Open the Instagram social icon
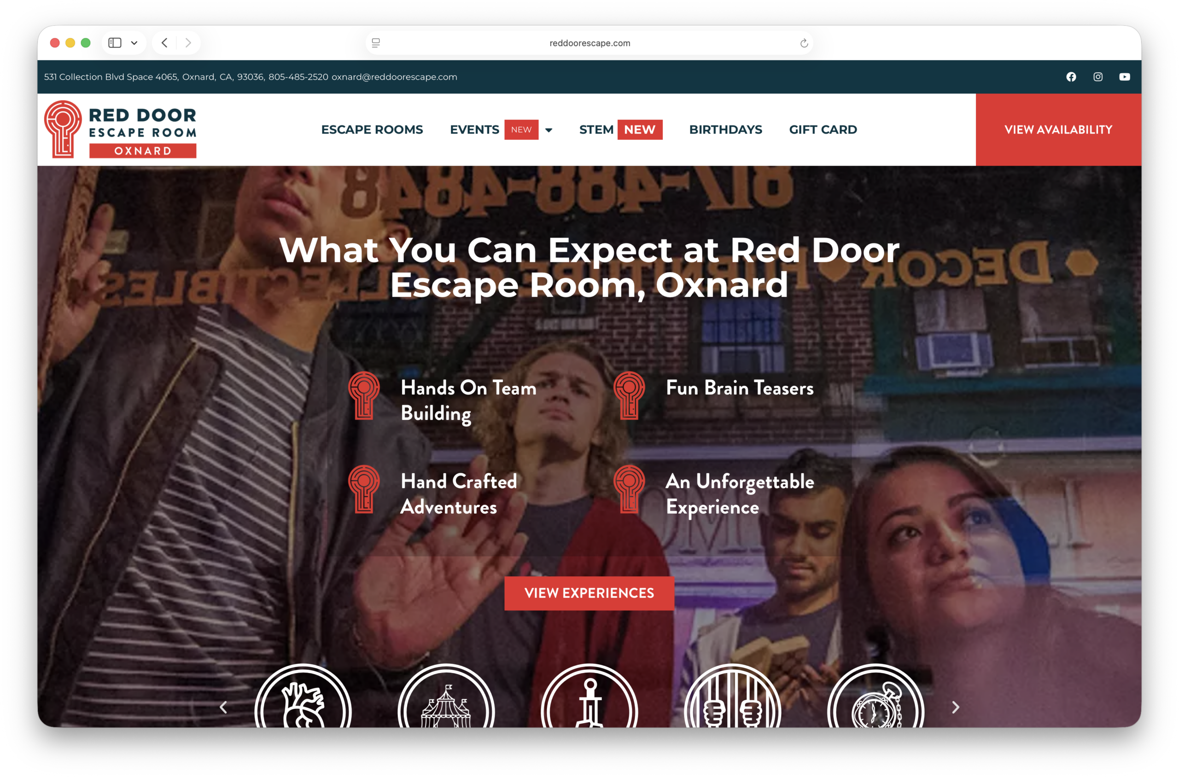The image size is (1179, 777). pyautogui.click(x=1097, y=77)
